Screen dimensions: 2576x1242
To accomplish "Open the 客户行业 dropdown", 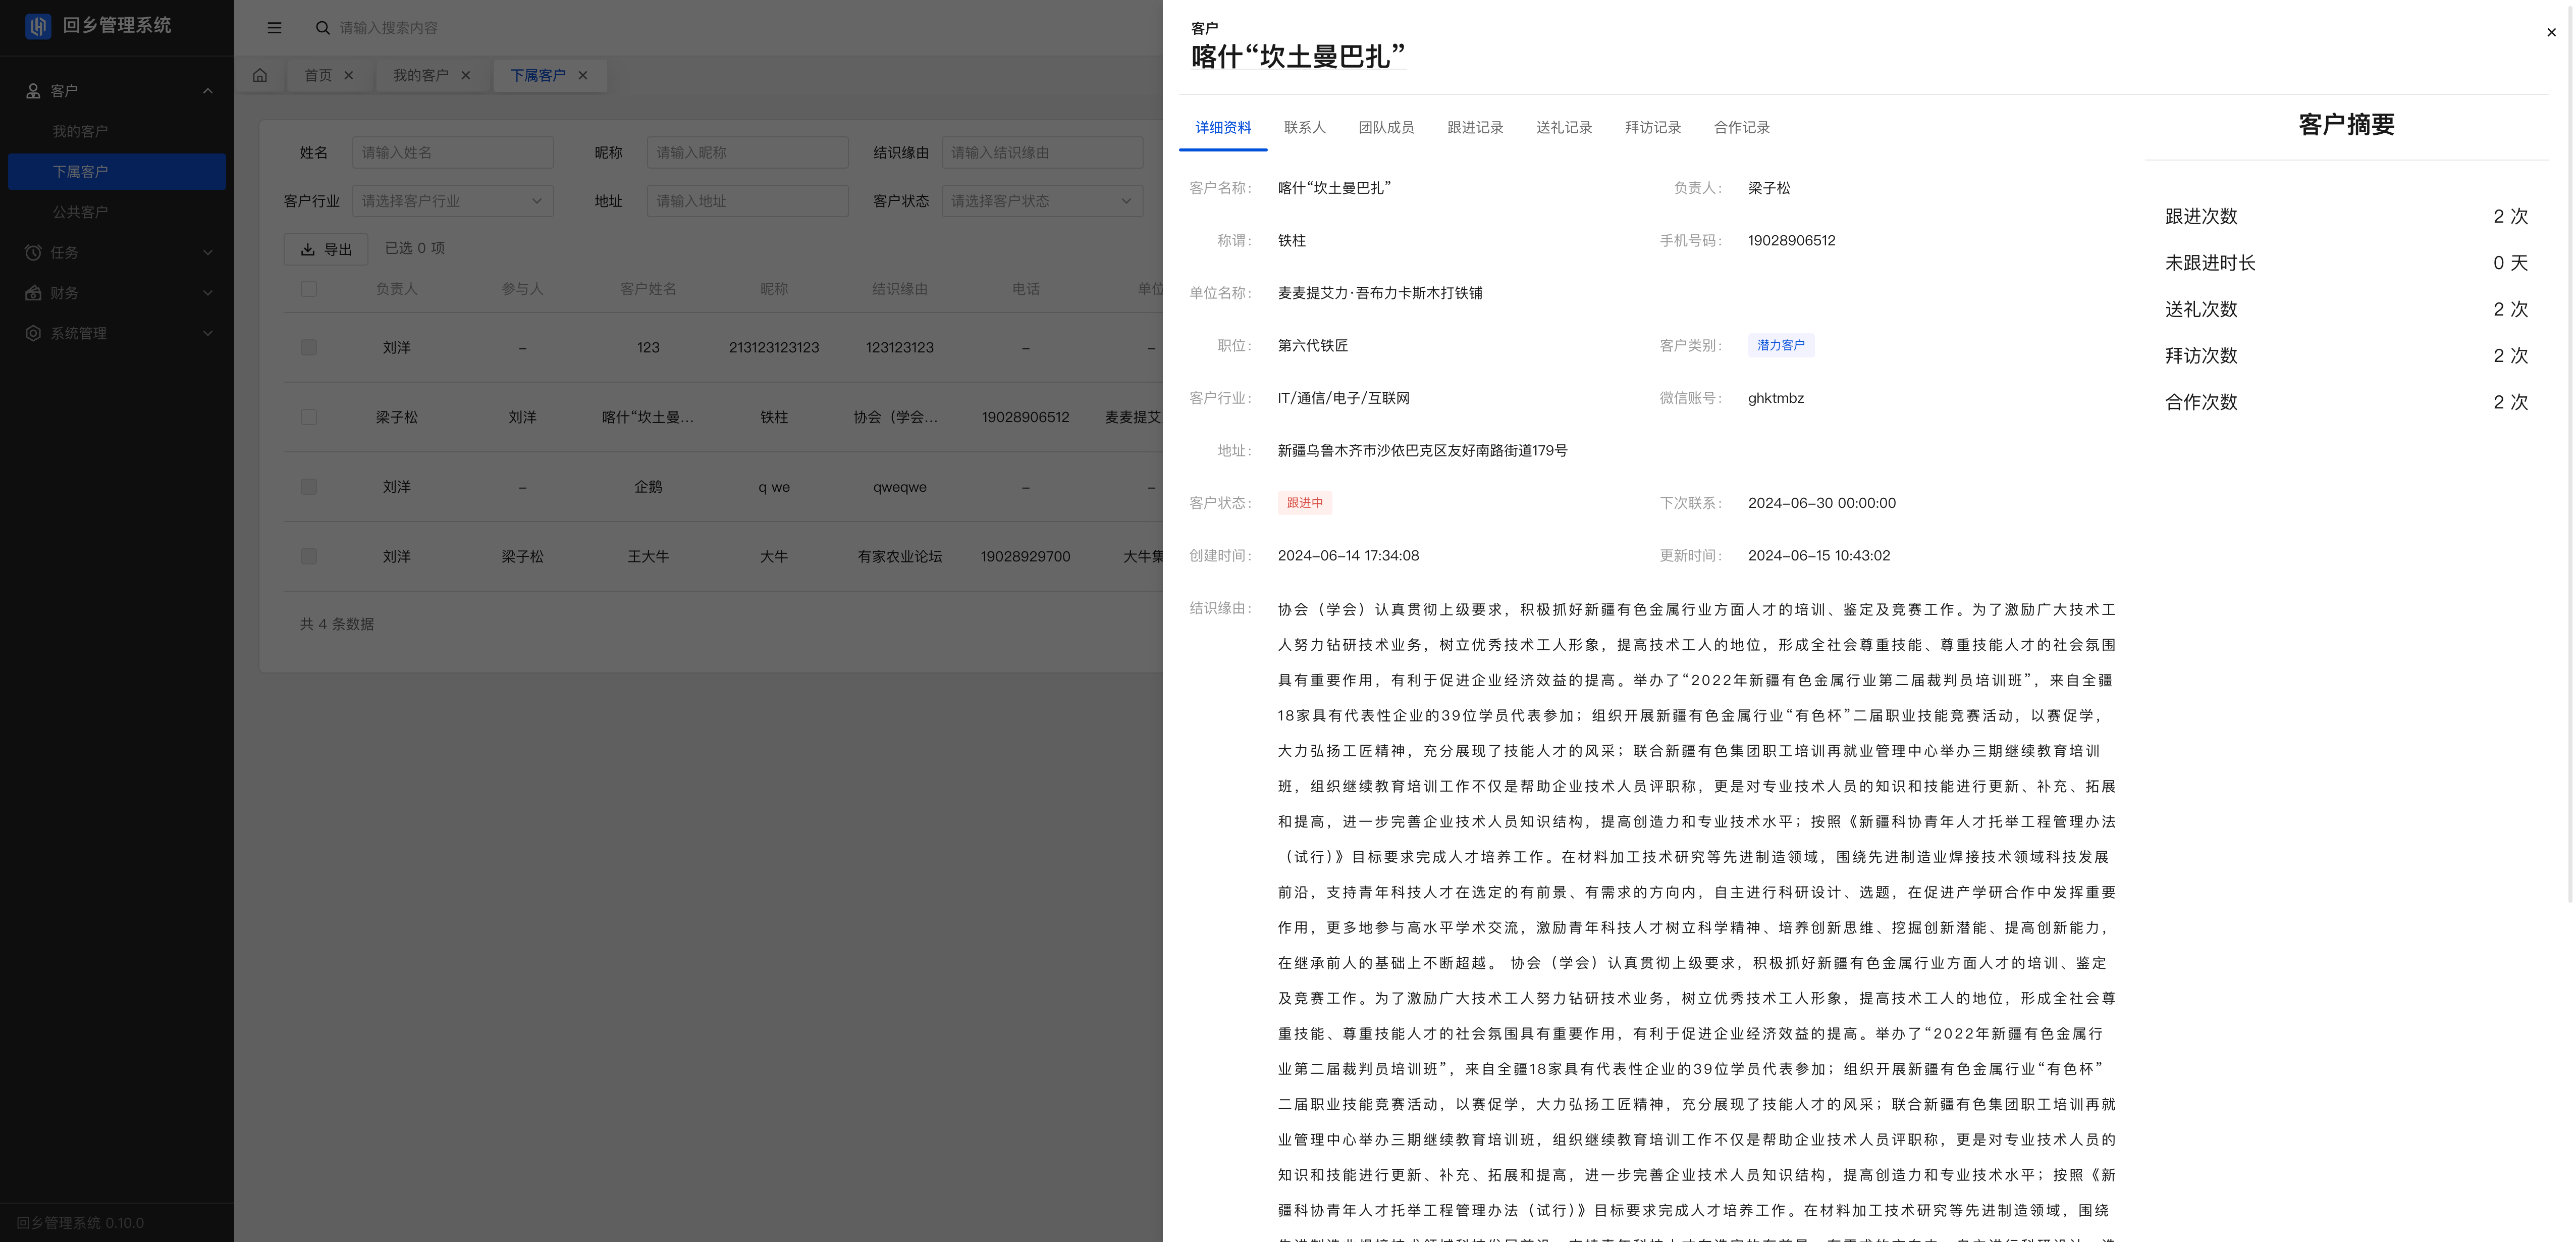I will coord(452,201).
